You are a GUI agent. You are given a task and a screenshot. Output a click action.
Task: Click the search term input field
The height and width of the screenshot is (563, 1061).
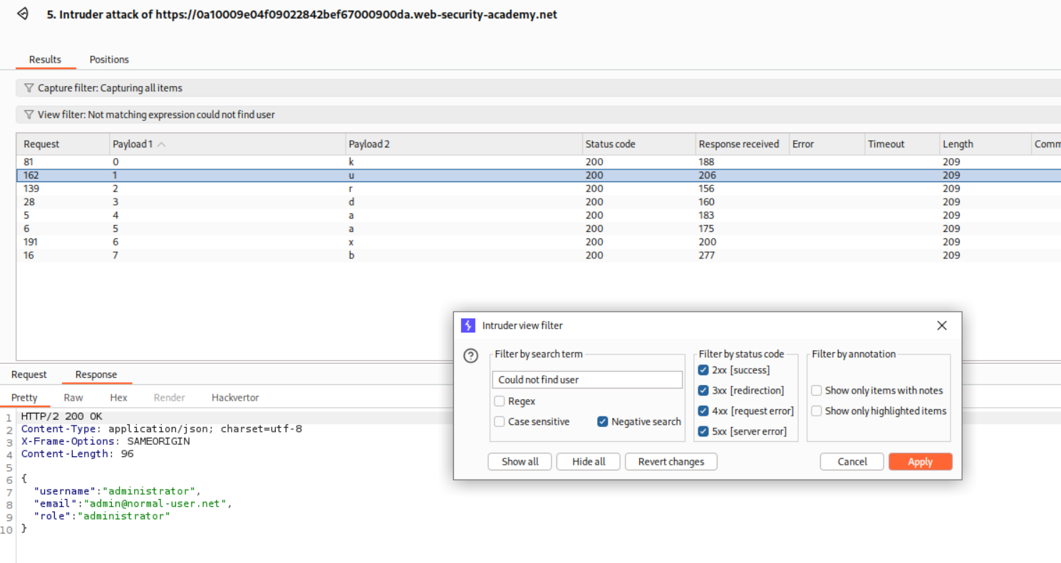point(587,379)
